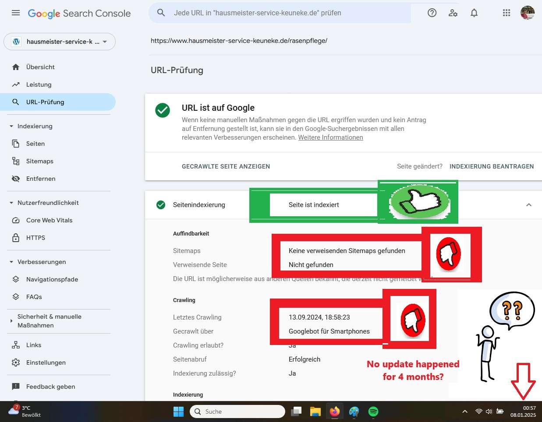542x422 pixels.
Task: Click the FAQs layers icon
Action: coord(16,297)
